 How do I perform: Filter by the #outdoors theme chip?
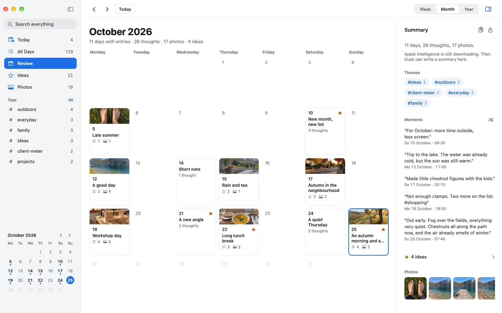[x=447, y=82]
